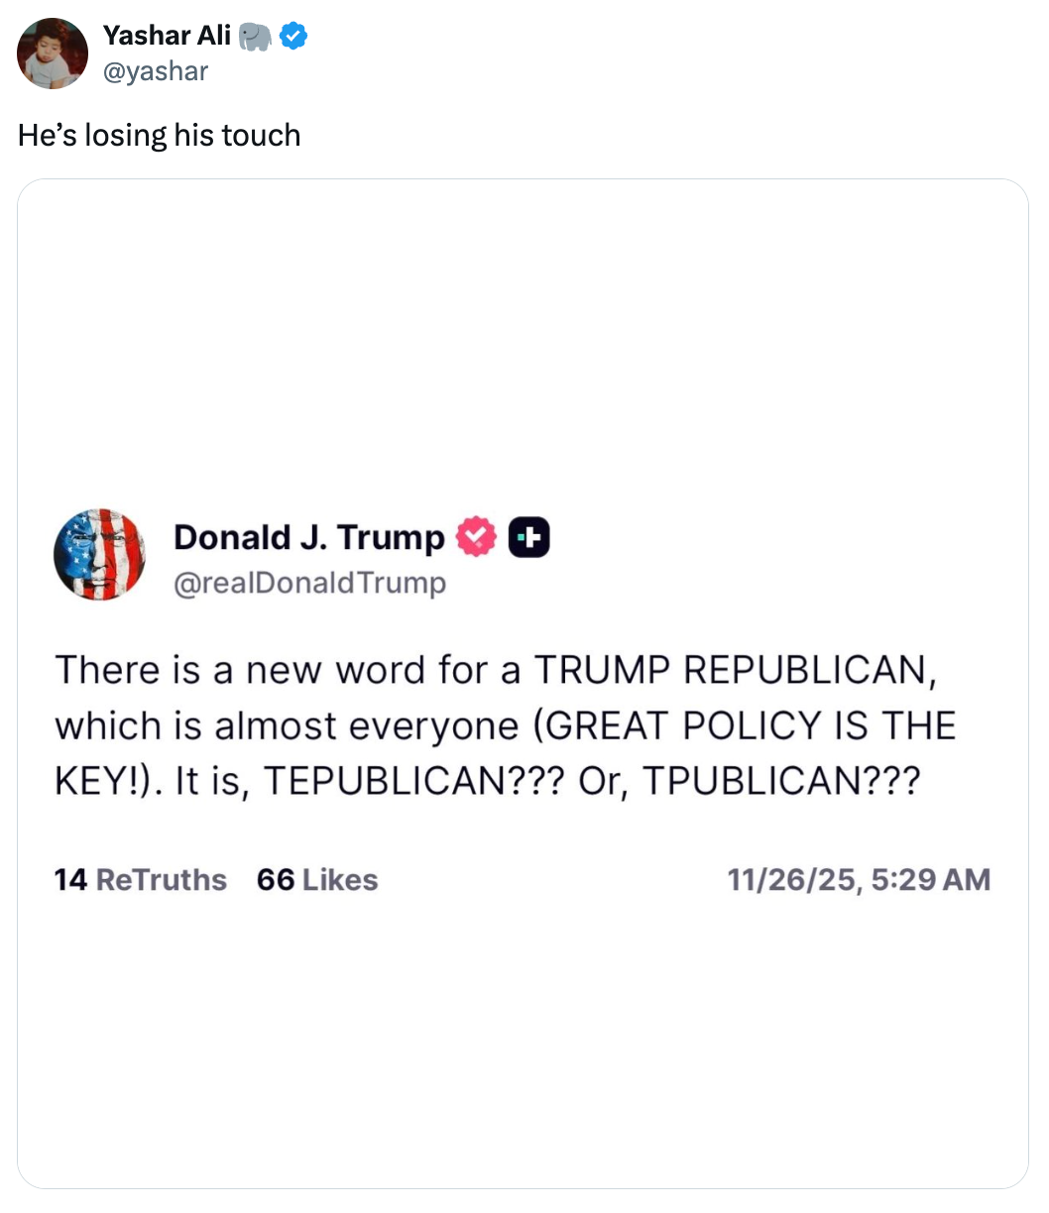This screenshot has width=1049, height=1213.
Task: Click the word TPUBLICAN??? in the post
Action: [781, 781]
